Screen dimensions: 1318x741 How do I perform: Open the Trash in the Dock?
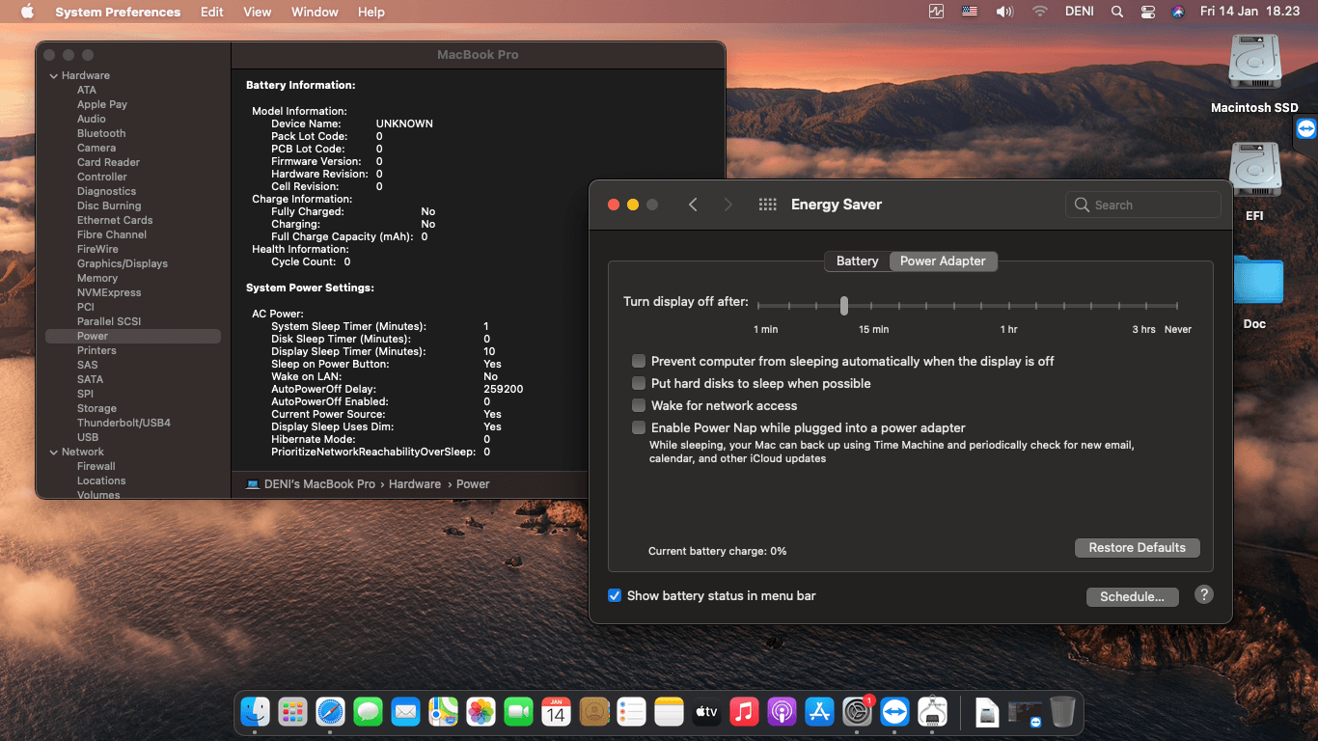[x=1062, y=712]
